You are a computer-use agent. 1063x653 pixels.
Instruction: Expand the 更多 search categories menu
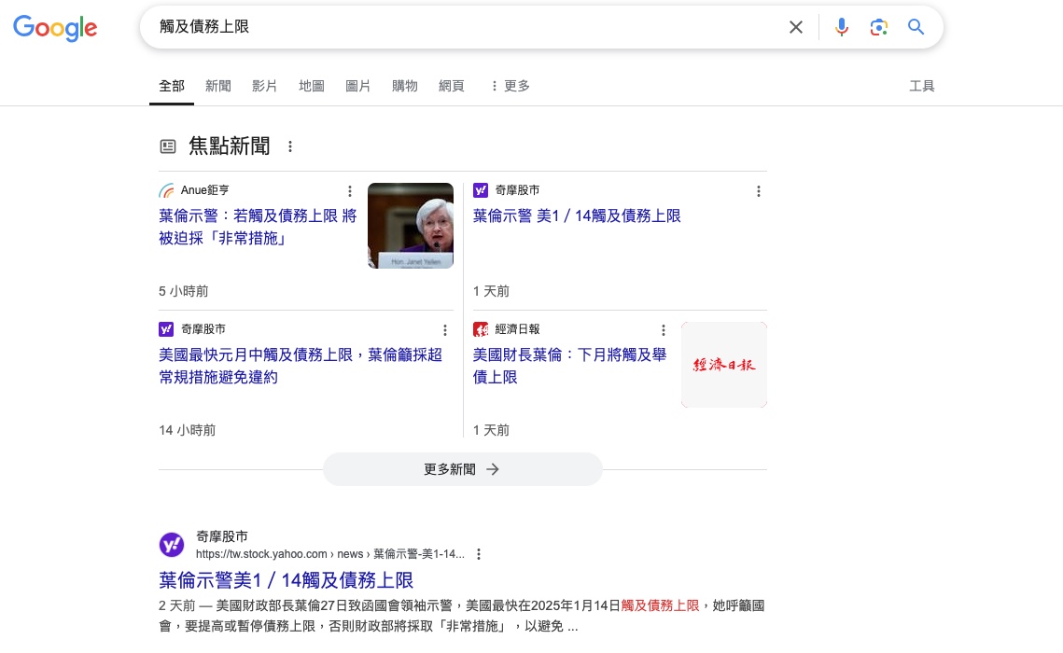tap(511, 86)
